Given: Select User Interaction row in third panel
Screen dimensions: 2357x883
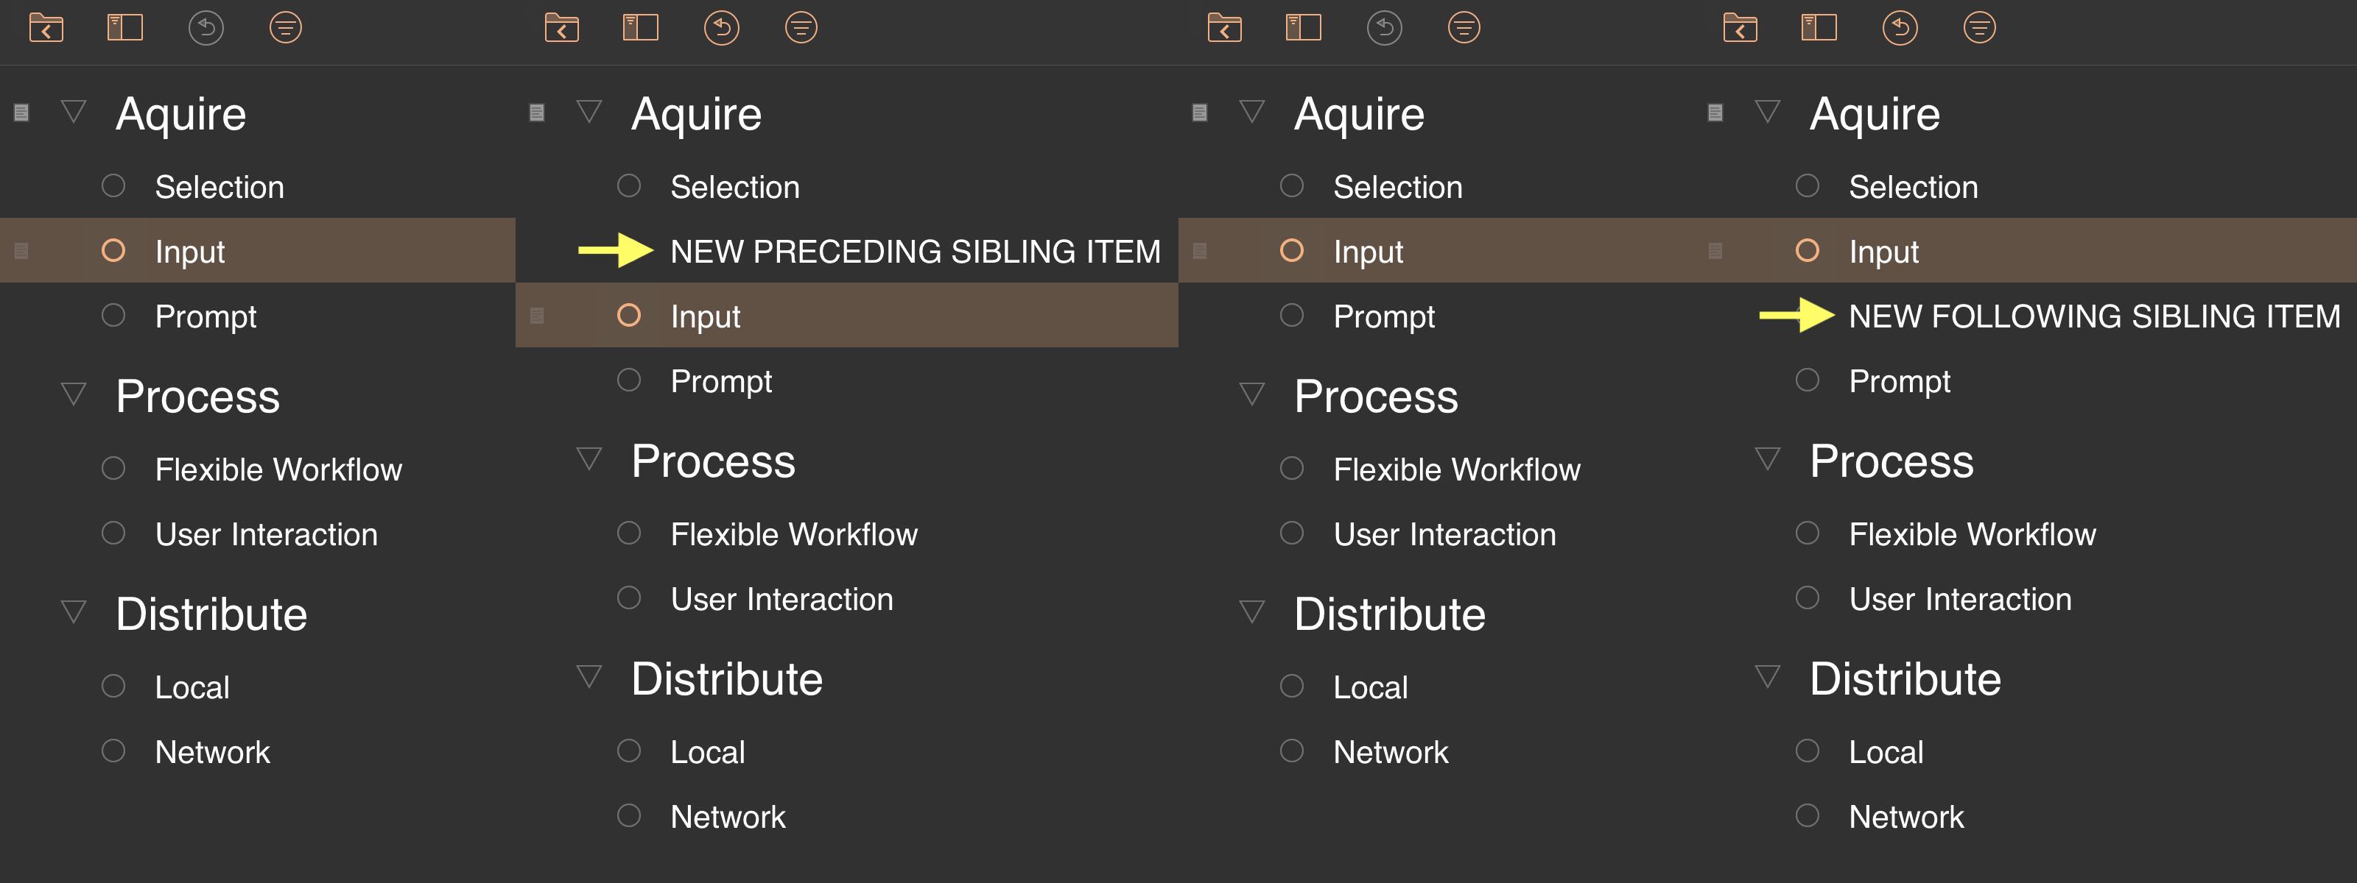Looking at the screenshot, I should click(1444, 535).
